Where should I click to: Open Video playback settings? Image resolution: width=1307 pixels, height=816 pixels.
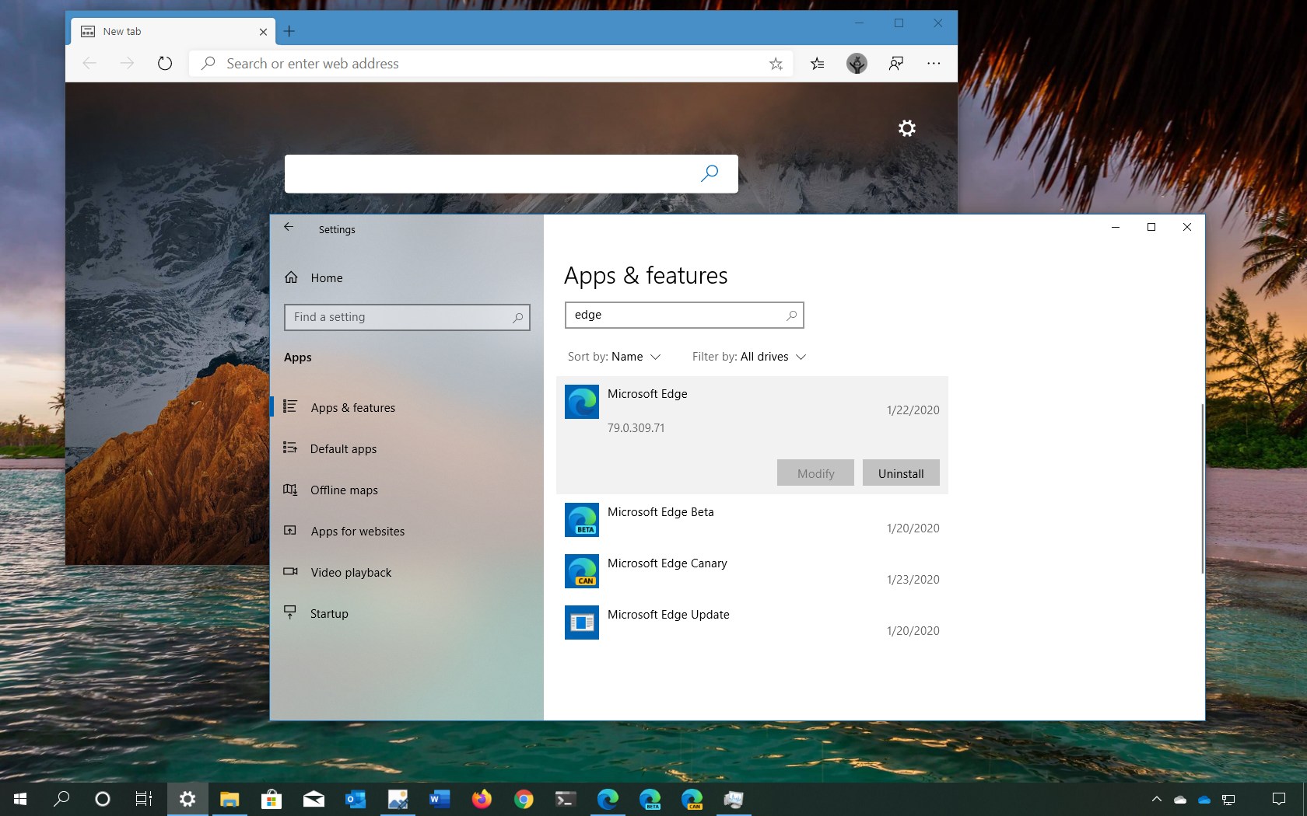click(350, 572)
